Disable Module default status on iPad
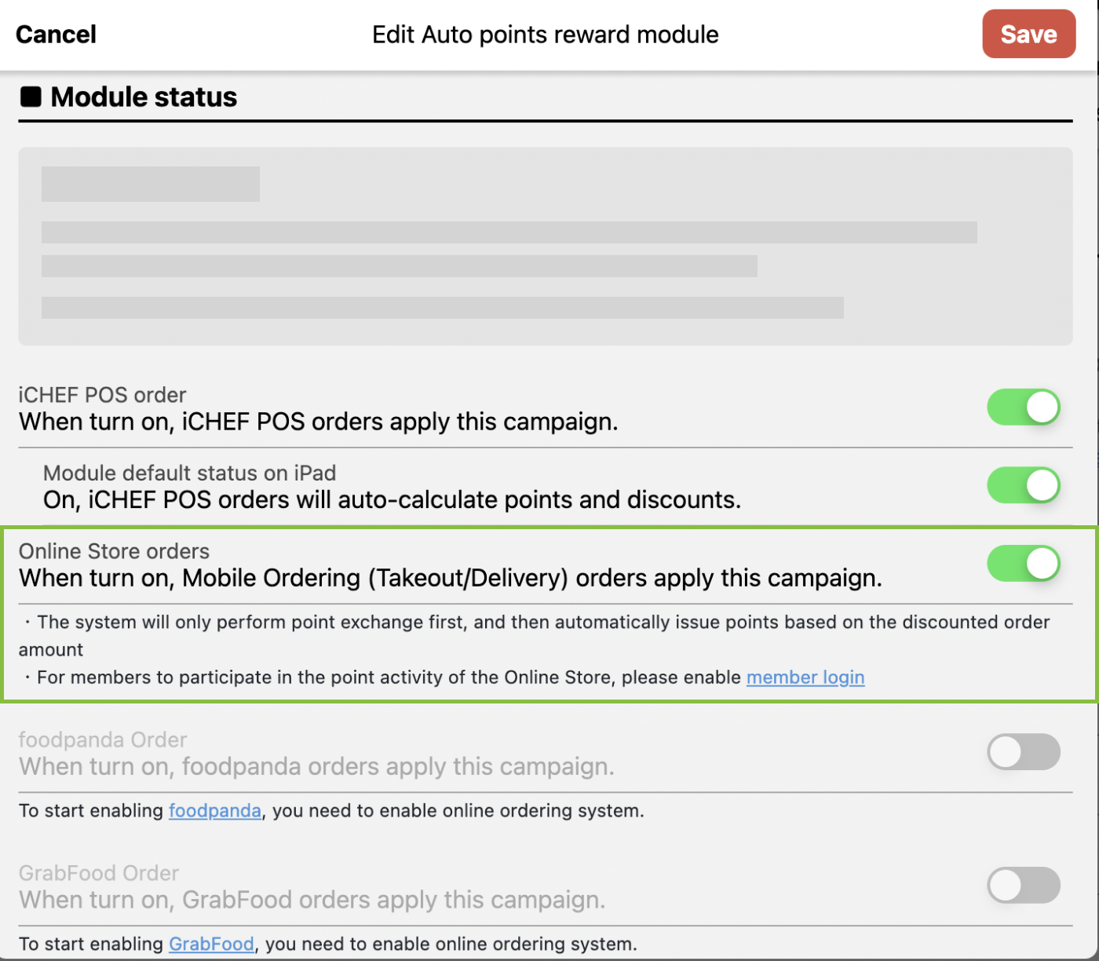 [x=1024, y=485]
